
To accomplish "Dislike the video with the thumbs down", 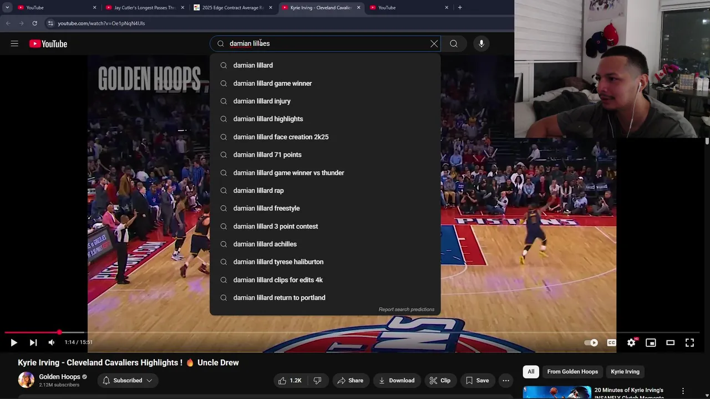I will 317,381.
